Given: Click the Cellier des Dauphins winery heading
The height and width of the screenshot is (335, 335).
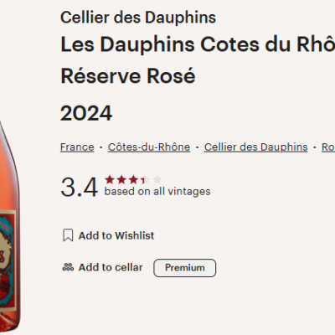Looking at the screenshot, I should [x=138, y=18].
